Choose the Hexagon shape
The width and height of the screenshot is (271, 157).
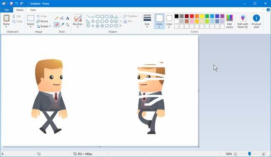(102, 21)
